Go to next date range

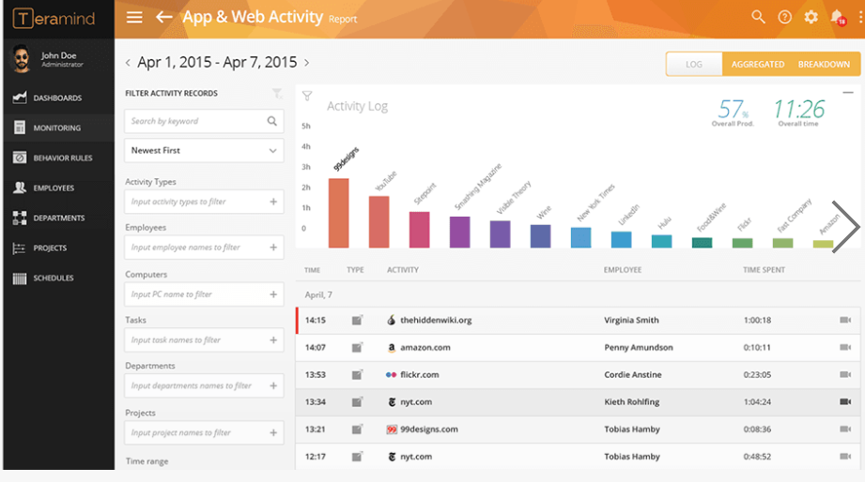(x=307, y=63)
